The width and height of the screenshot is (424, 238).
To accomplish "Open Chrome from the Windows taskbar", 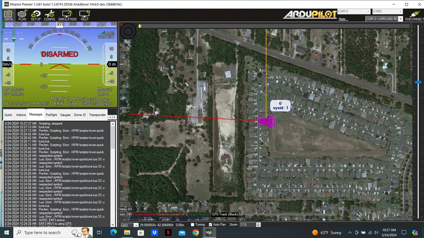I will click(195, 232).
